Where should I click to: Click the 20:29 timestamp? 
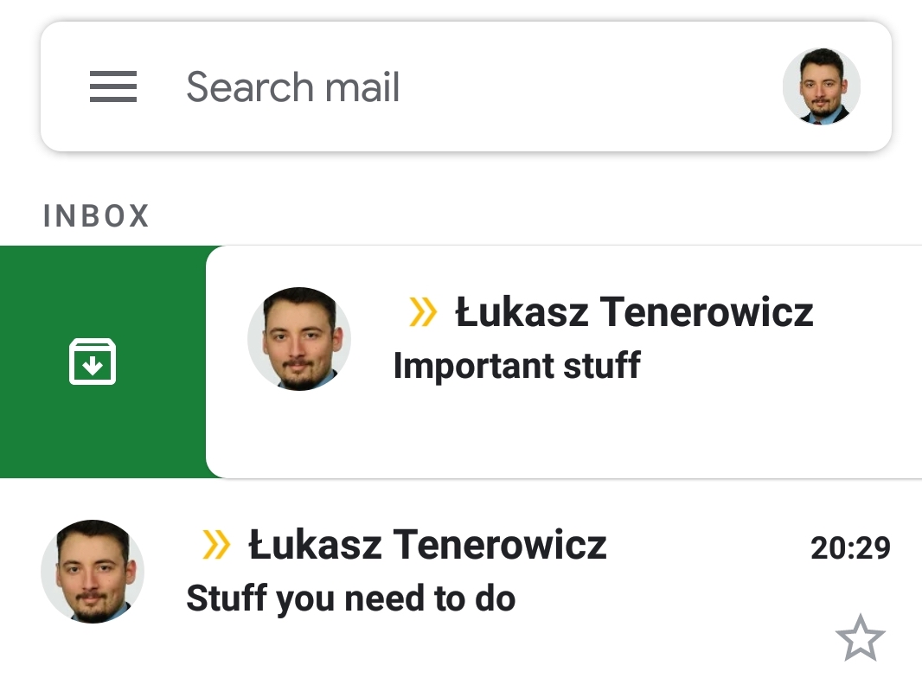click(850, 547)
